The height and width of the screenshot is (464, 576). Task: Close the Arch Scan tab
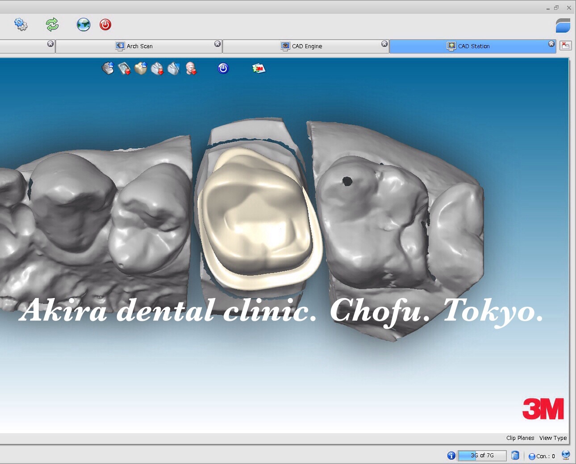[x=217, y=44]
